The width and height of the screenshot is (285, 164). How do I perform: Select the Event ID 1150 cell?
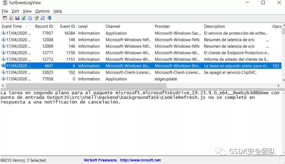coord(70,53)
